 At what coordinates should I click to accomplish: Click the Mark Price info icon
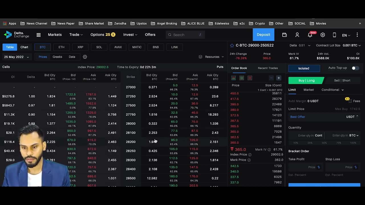click(249, 160)
